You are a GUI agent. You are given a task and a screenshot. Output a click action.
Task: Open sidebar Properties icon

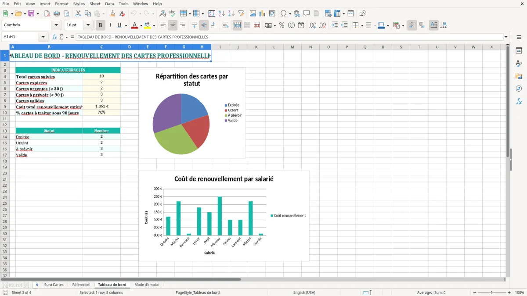pos(519,50)
